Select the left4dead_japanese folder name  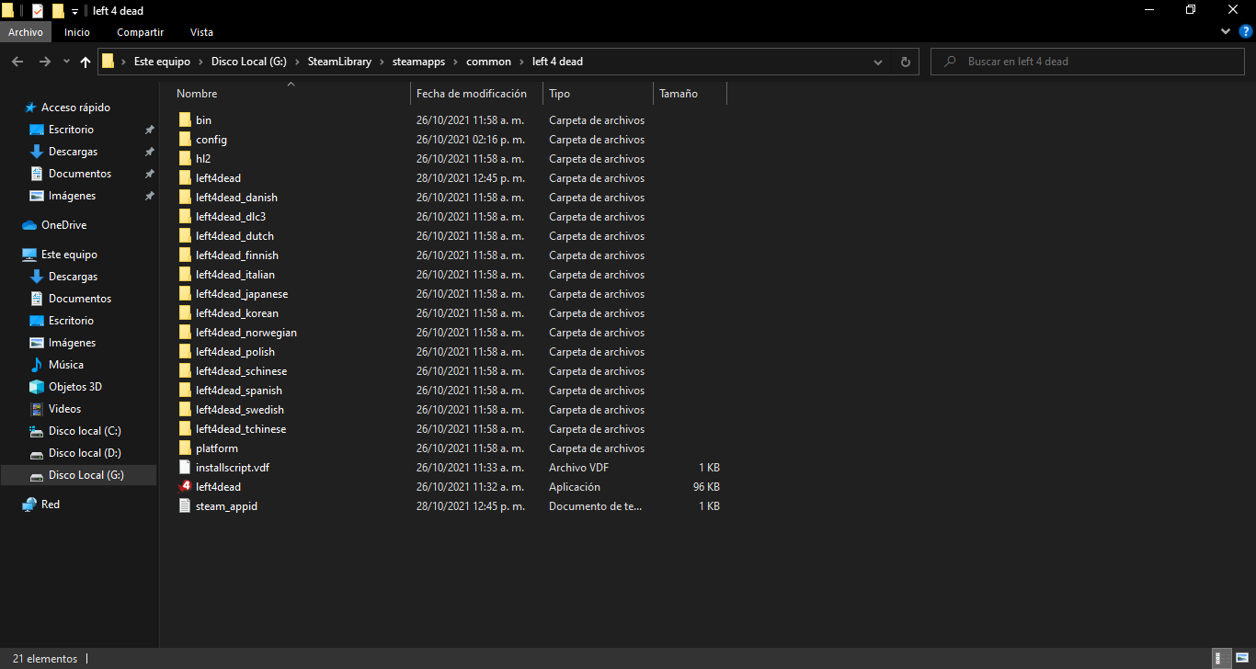pos(242,294)
